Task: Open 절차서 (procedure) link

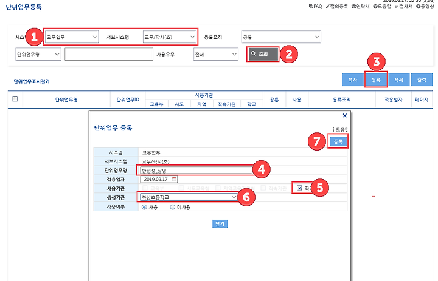Action: pos(404,6)
